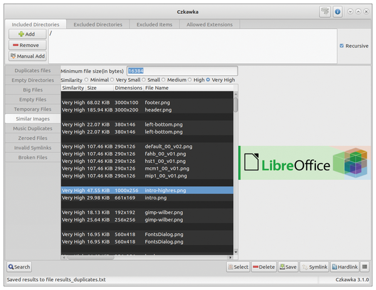Image resolution: width=376 pixels, height=290 pixels.
Task: Toggle the Recursive checkbox
Action: pyautogui.click(x=342, y=46)
